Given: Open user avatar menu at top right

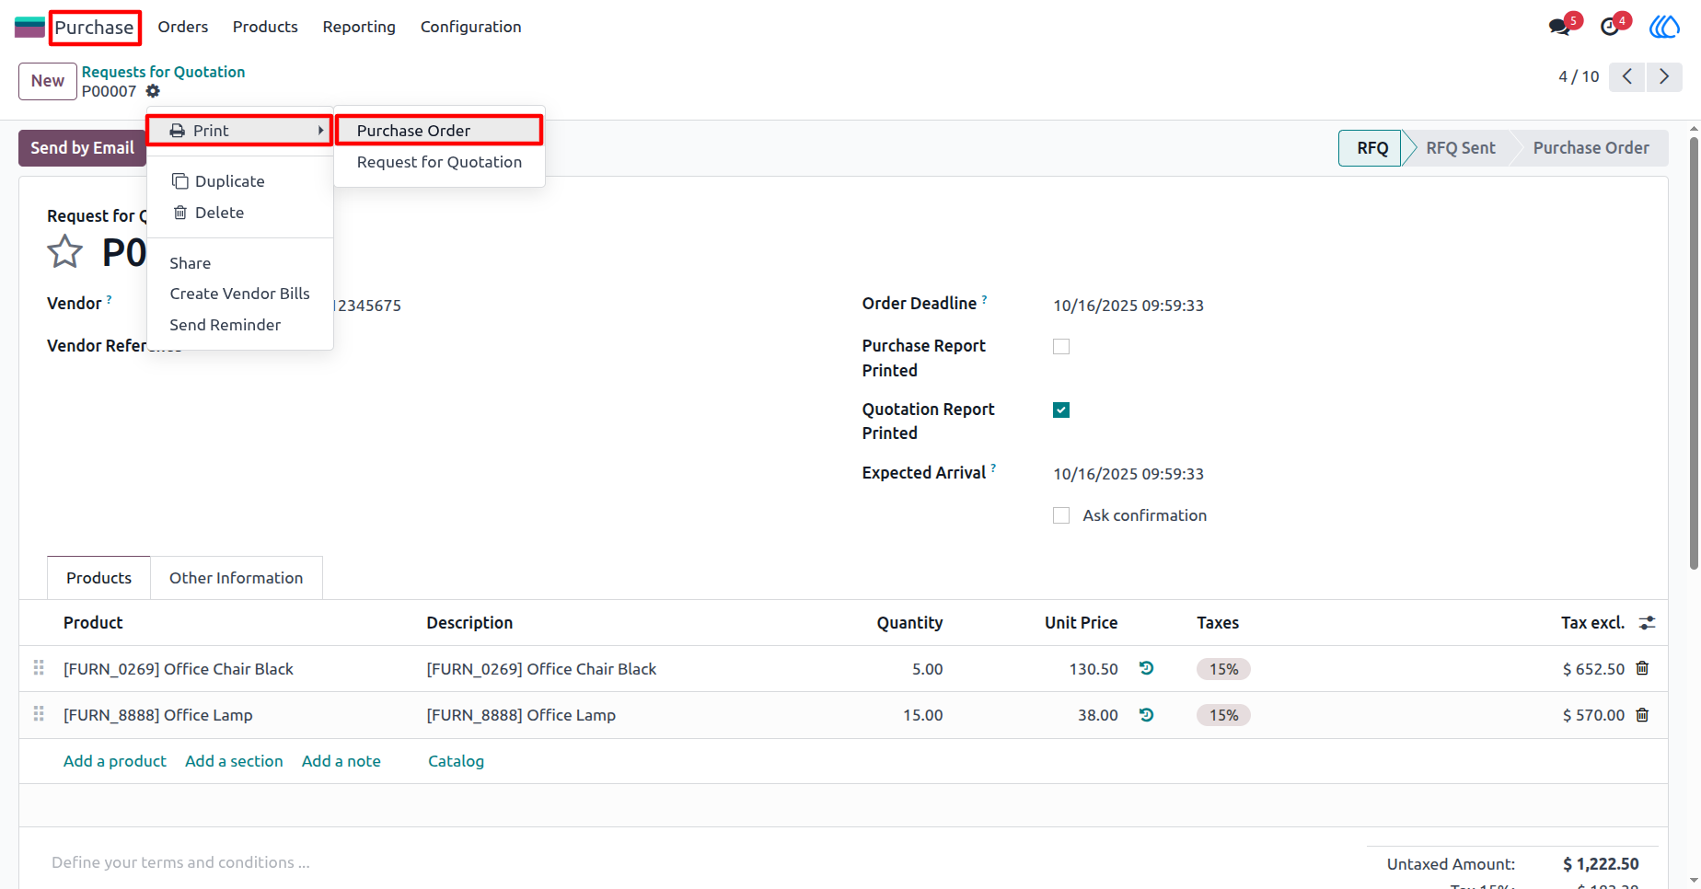Looking at the screenshot, I should (1664, 27).
